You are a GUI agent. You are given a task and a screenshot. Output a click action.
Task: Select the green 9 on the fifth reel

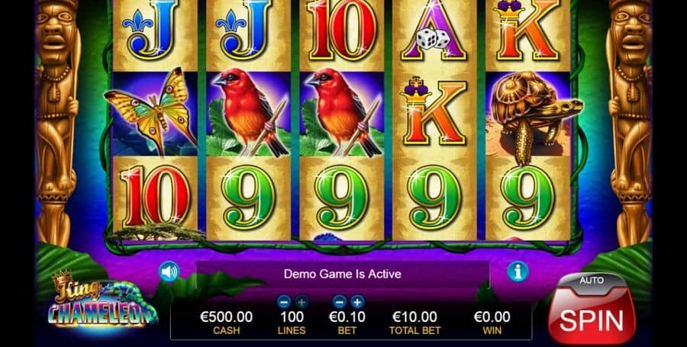coord(527,198)
